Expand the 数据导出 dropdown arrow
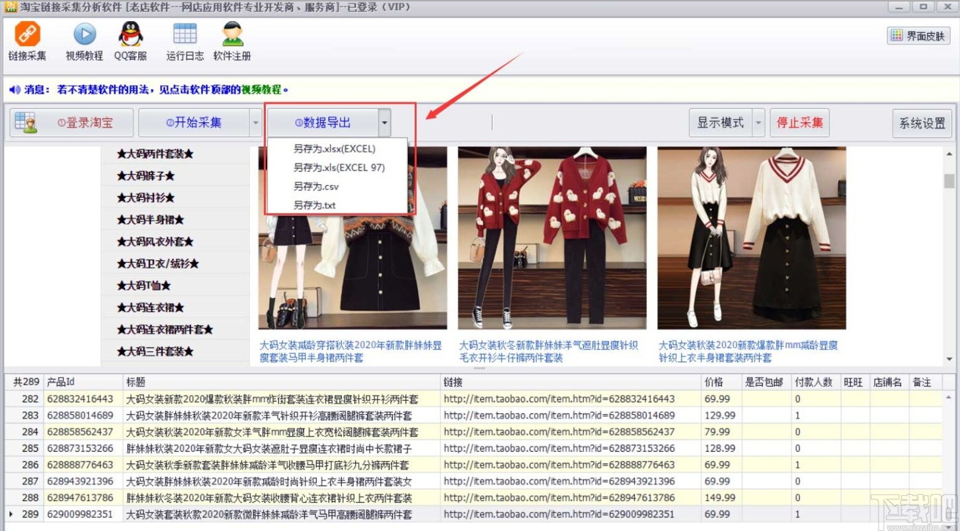 click(x=384, y=122)
